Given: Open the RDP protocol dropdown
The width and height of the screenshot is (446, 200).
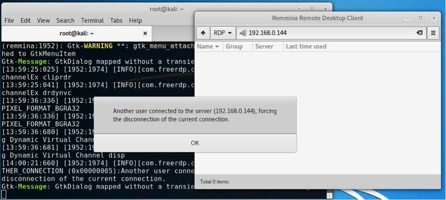Looking at the screenshot, I should click(223, 33).
